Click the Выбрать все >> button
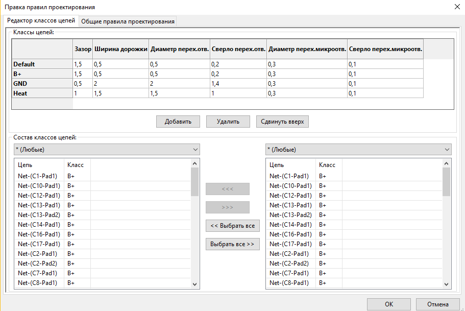The image size is (465, 311). [232, 244]
